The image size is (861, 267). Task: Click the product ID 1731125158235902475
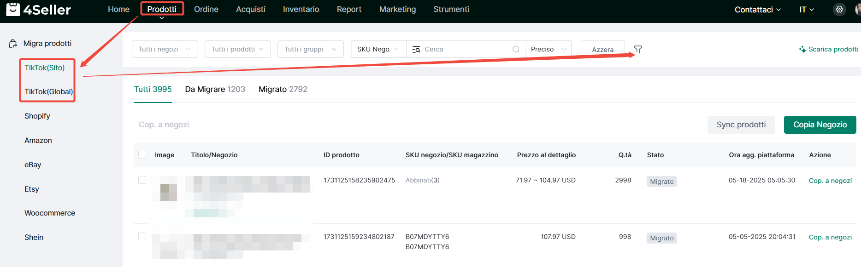pos(359,180)
